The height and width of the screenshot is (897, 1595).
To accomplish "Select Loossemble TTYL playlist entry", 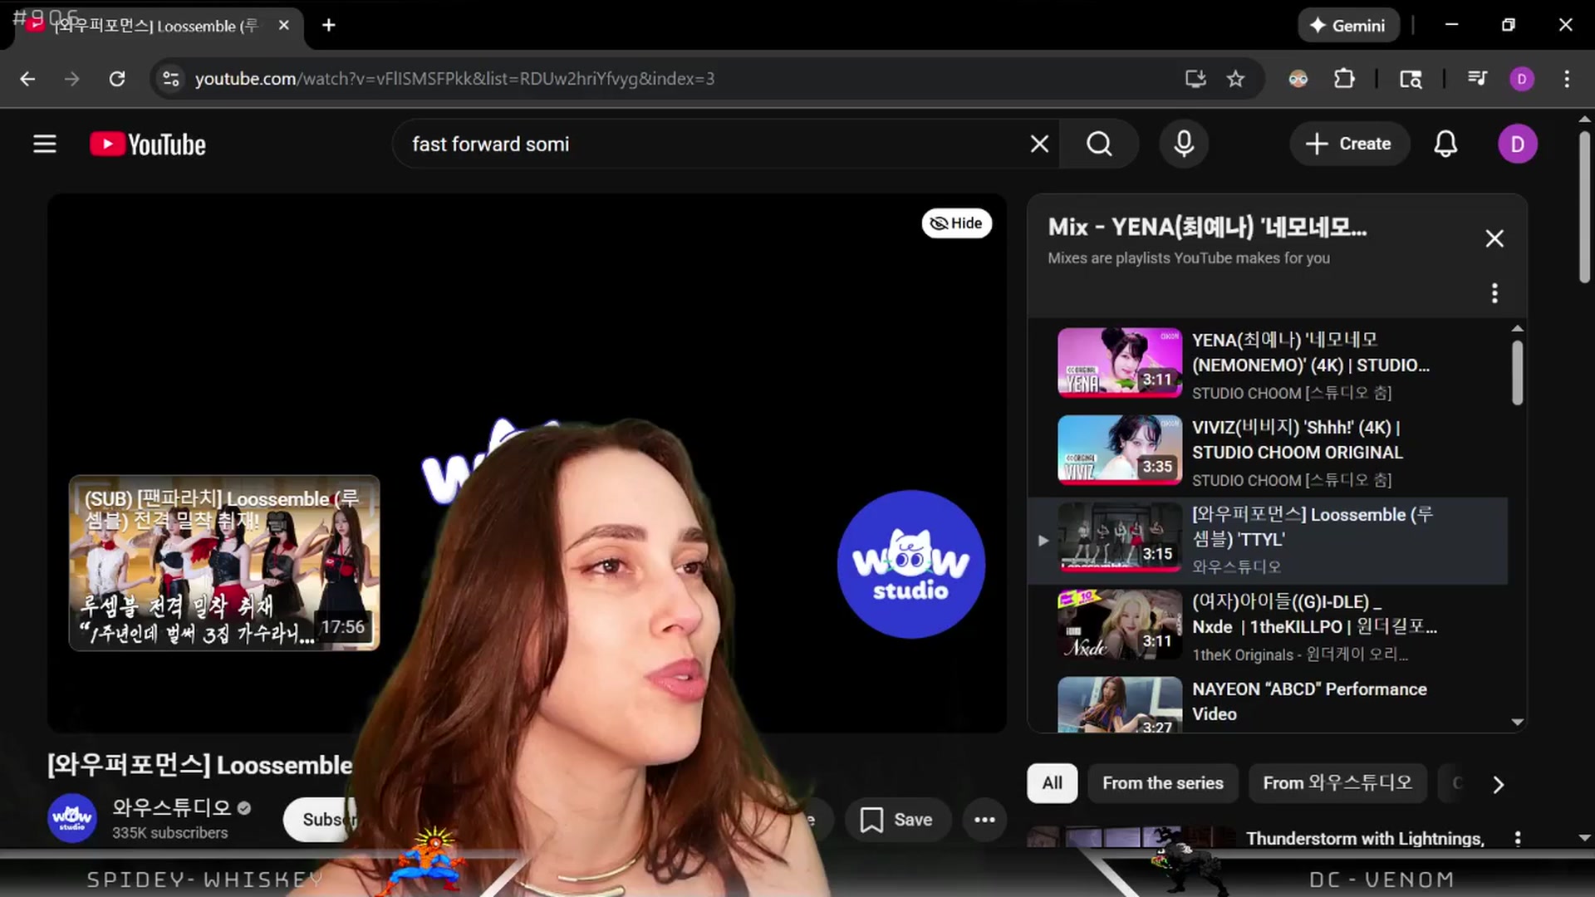I will [1268, 541].
